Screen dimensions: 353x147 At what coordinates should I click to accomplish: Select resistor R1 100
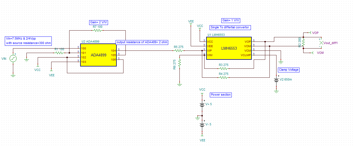click(59, 52)
